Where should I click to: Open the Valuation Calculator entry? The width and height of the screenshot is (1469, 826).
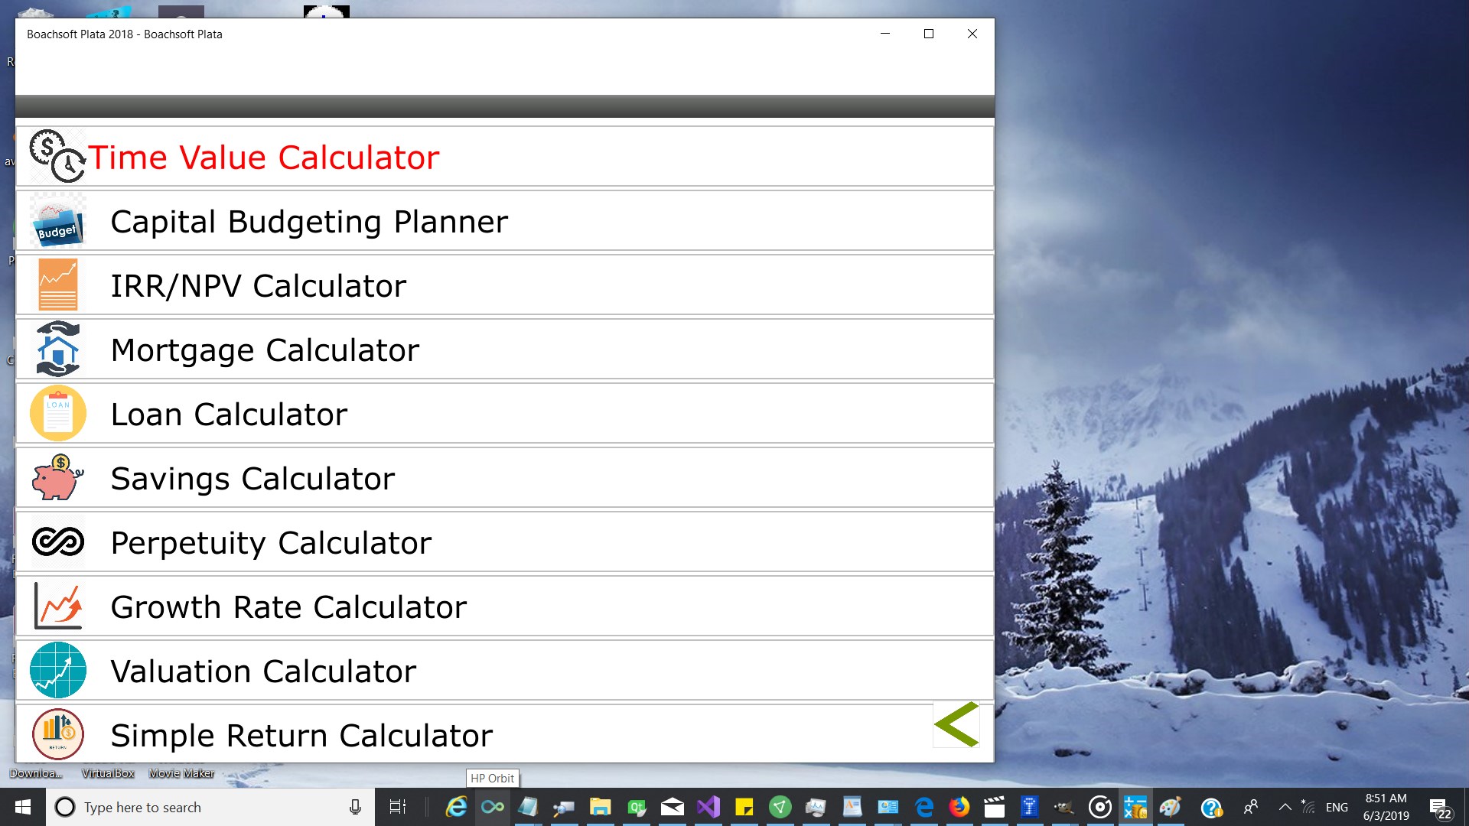click(263, 672)
